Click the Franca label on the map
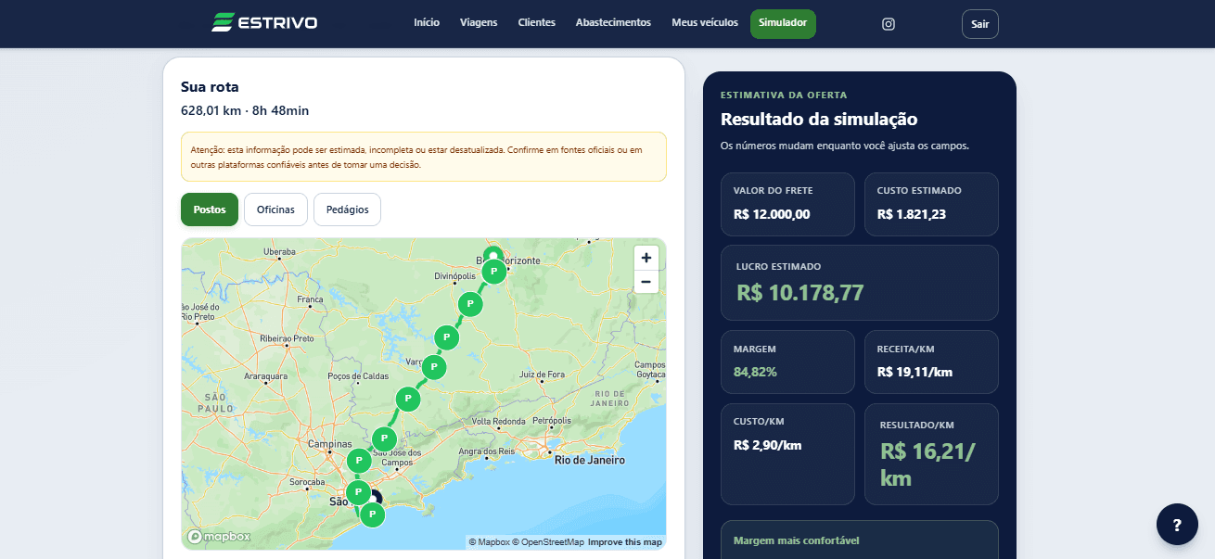This screenshot has height=559, width=1215. (310, 299)
